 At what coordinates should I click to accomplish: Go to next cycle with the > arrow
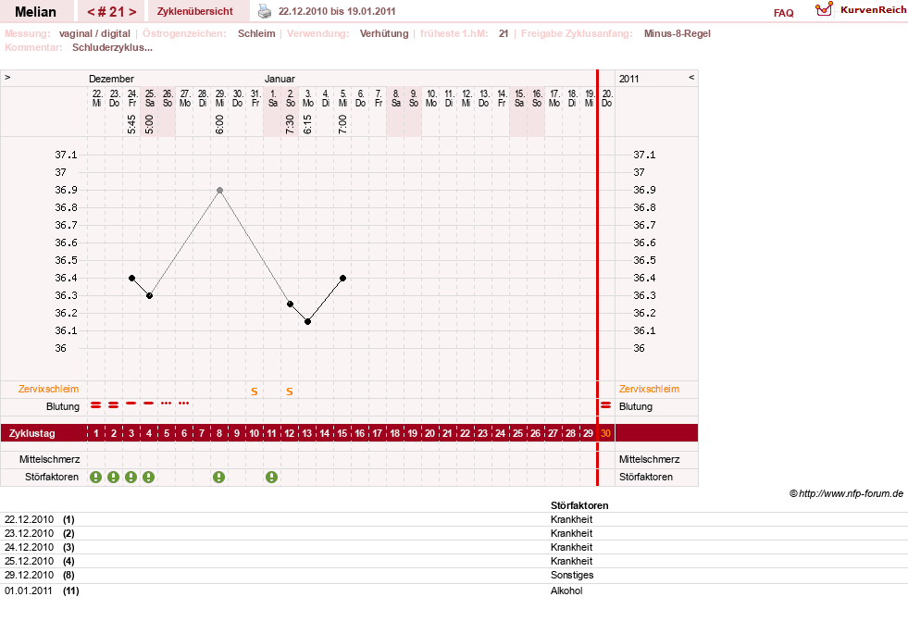132,12
